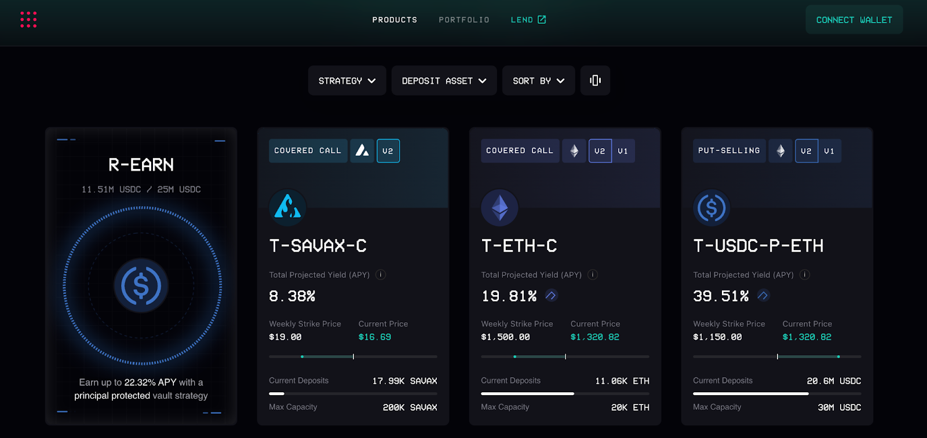Click the large sAVAX token logo
Viewport: 927px width, 438px height.
pyautogui.click(x=287, y=207)
